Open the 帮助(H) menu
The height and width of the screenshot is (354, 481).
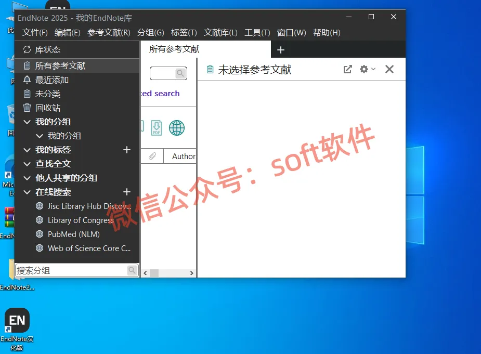point(327,33)
